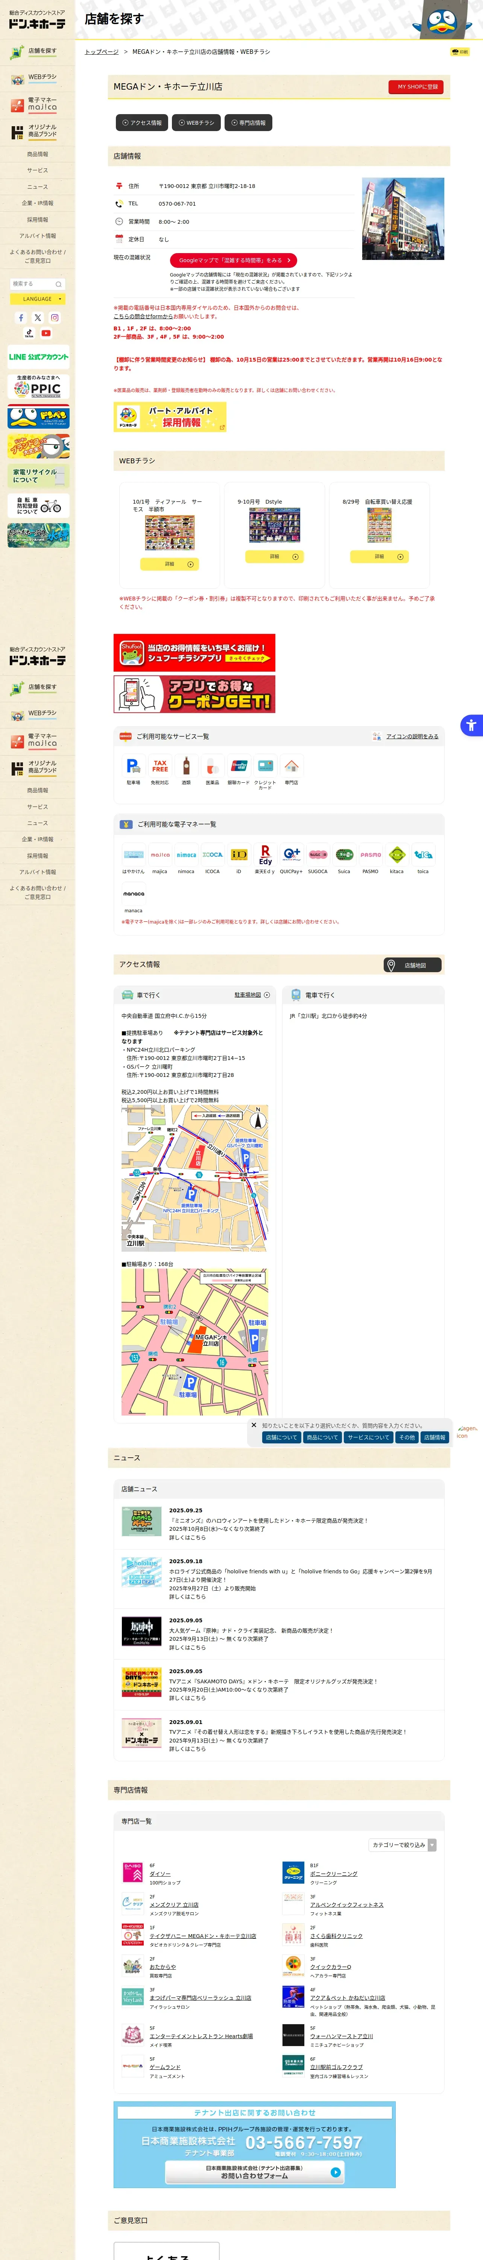Open the LANGUAGE dropdown
483x2260 pixels.
tap(38, 299)
